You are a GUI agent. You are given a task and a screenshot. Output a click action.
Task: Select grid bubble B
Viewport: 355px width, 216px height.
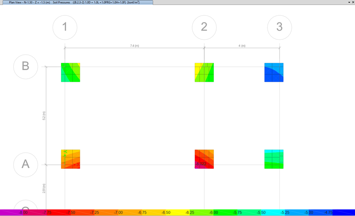26,66
